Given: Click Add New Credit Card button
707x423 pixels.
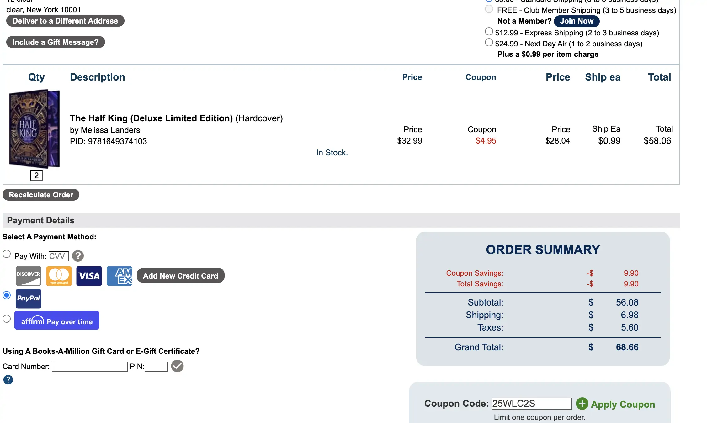Looking at the screenshot, I should click(181, 276).
